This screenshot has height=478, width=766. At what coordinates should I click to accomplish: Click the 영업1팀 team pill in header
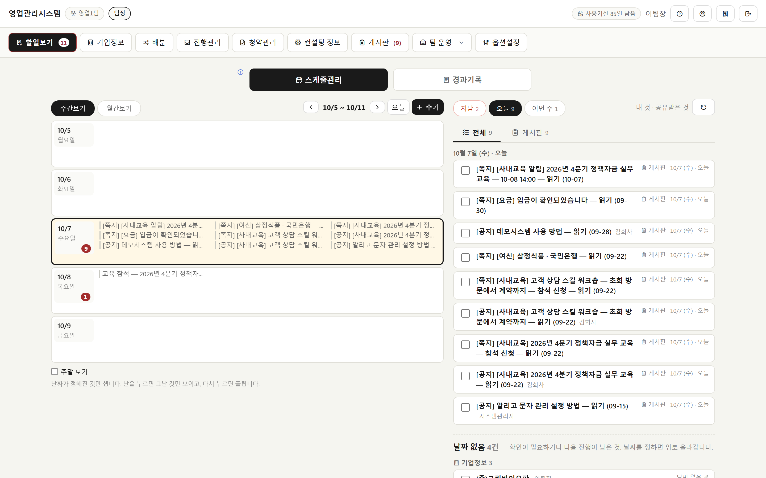click(x=85, y=13)
